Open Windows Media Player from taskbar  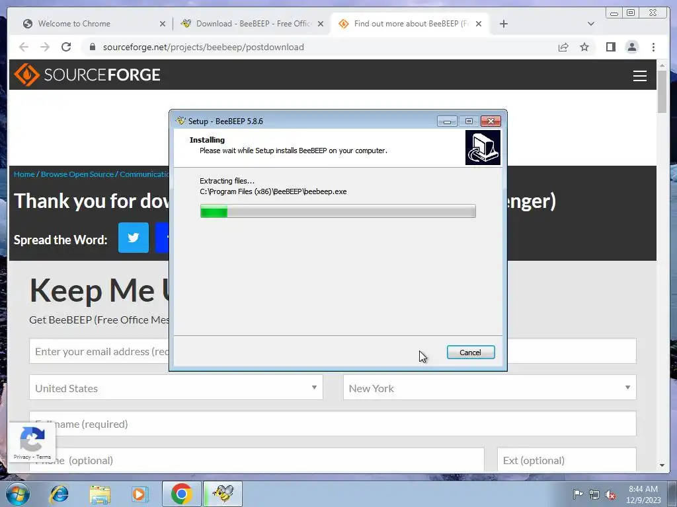pos(139,494)
